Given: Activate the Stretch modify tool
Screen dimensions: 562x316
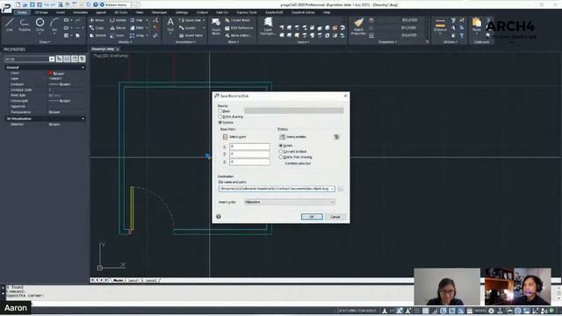Looking at the screenshot, I should [97, 35].
